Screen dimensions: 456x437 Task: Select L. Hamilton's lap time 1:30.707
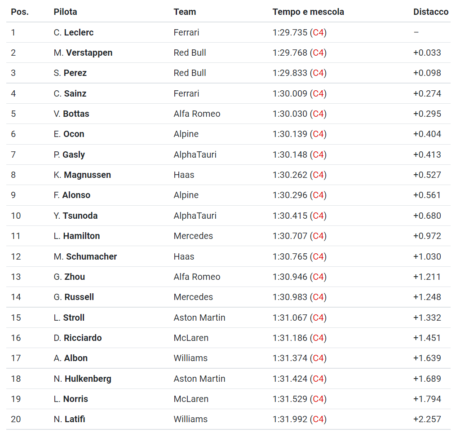tap(290, 236)
